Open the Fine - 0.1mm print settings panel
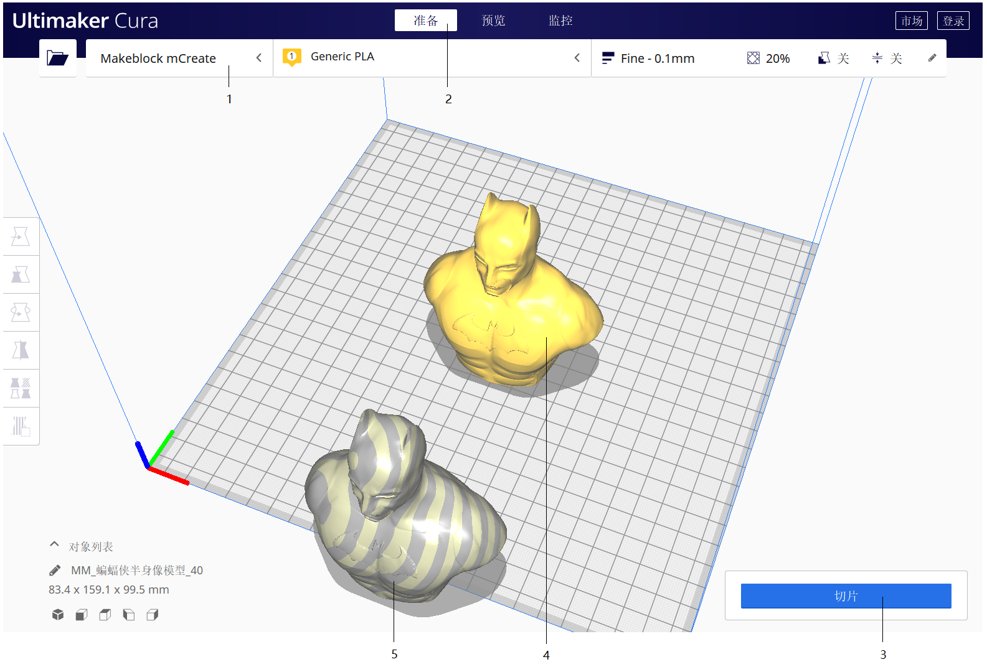This screenshot has width=987, height=667. (x=769, y=58)
